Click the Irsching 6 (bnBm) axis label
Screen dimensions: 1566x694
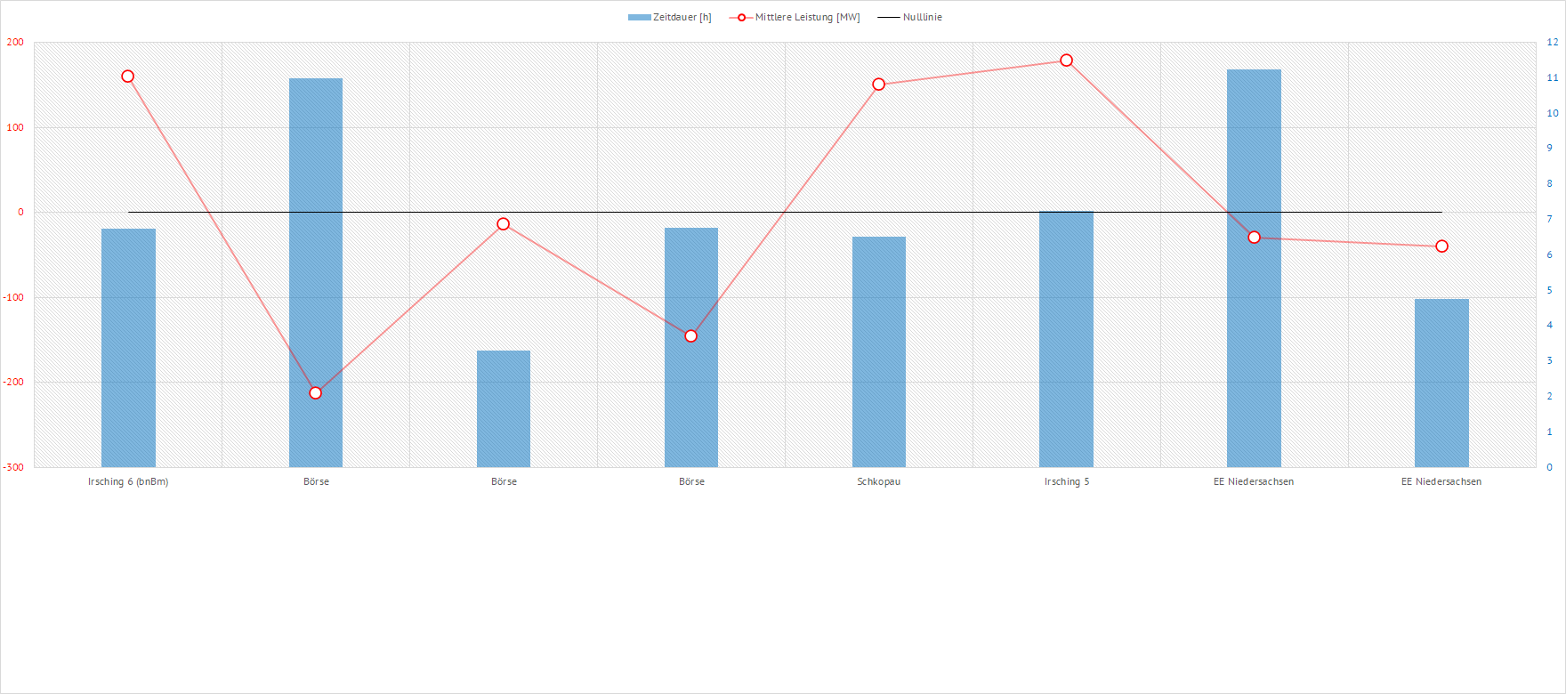coord(128,481)
